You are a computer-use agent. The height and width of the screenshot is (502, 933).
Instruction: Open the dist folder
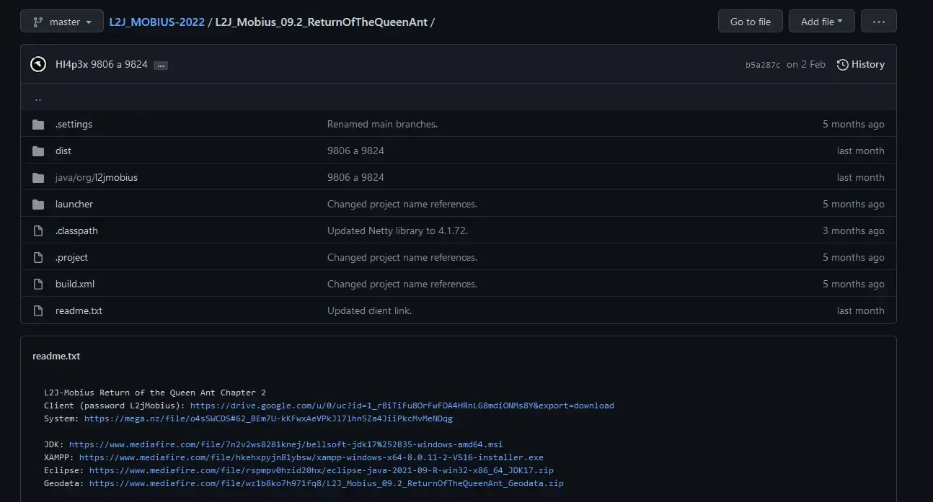point(63,151)
